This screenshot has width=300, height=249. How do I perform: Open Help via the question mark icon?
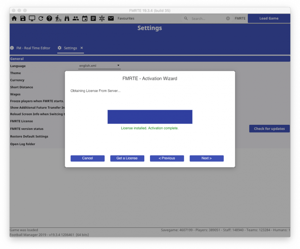(49, 19)
